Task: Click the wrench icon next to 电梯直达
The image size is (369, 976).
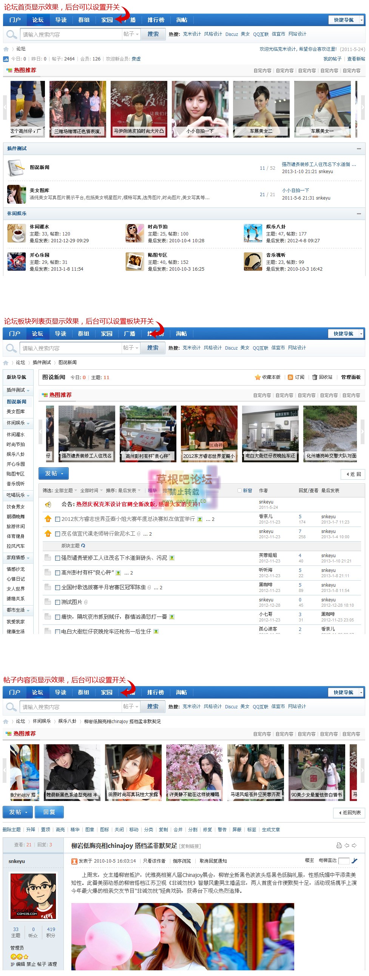Action: [354, 861]
